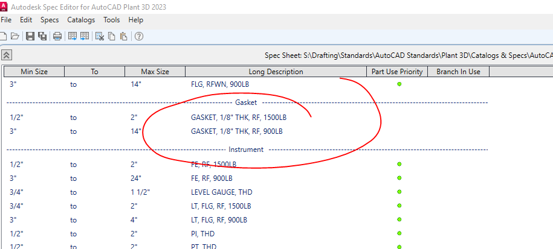Click the 1/2" min size of FE, RF, 1500LB row
553x249 pixels.
16,164
